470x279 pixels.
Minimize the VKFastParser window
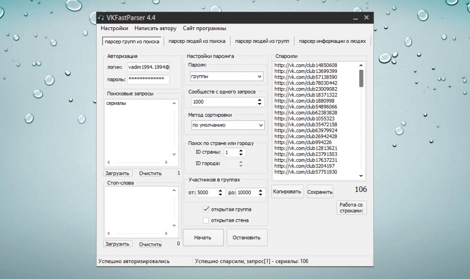(x=356, y=18)
